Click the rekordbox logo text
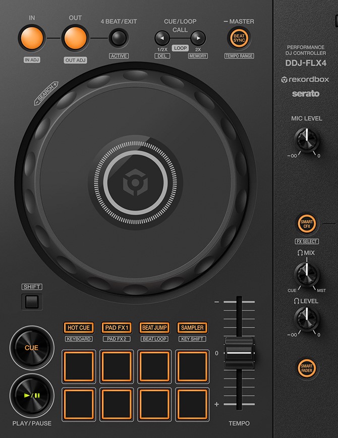 305,80
